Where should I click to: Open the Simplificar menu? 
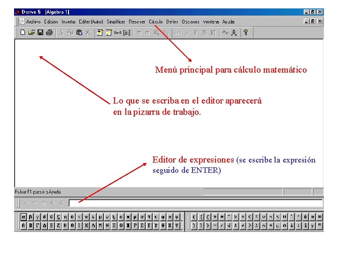click(x=116, y=22)
